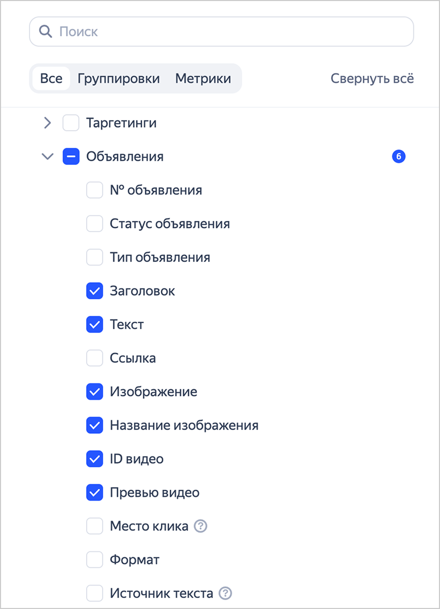Disable the ID видео checkbox
This screenshot has height=609, width=440.
click(x=94, y=459)
